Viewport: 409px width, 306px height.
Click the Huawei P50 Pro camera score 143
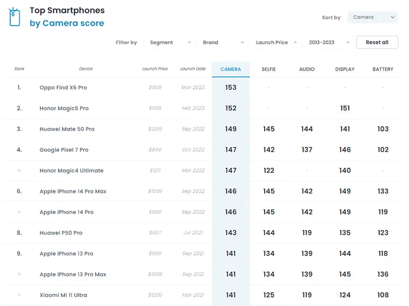coord(231,233)
